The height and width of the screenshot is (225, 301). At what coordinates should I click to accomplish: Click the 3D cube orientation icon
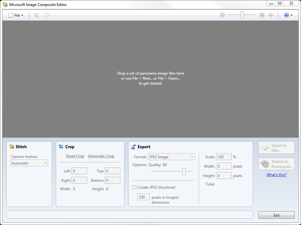47,15
